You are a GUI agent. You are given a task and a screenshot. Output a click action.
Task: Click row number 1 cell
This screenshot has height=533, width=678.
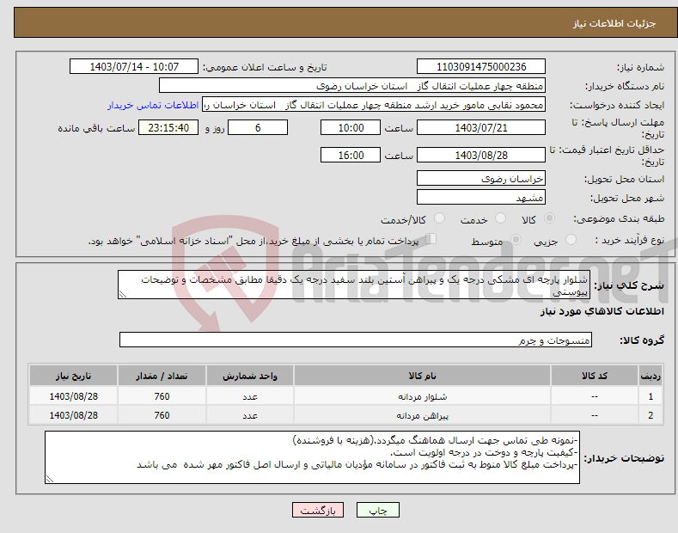click(651, 396)
